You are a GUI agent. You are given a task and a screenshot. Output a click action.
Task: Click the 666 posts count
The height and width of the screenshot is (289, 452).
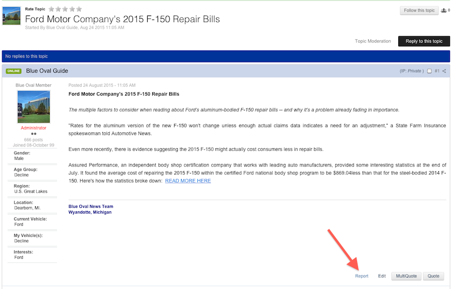pyautogui.click(x=34, y=139)
